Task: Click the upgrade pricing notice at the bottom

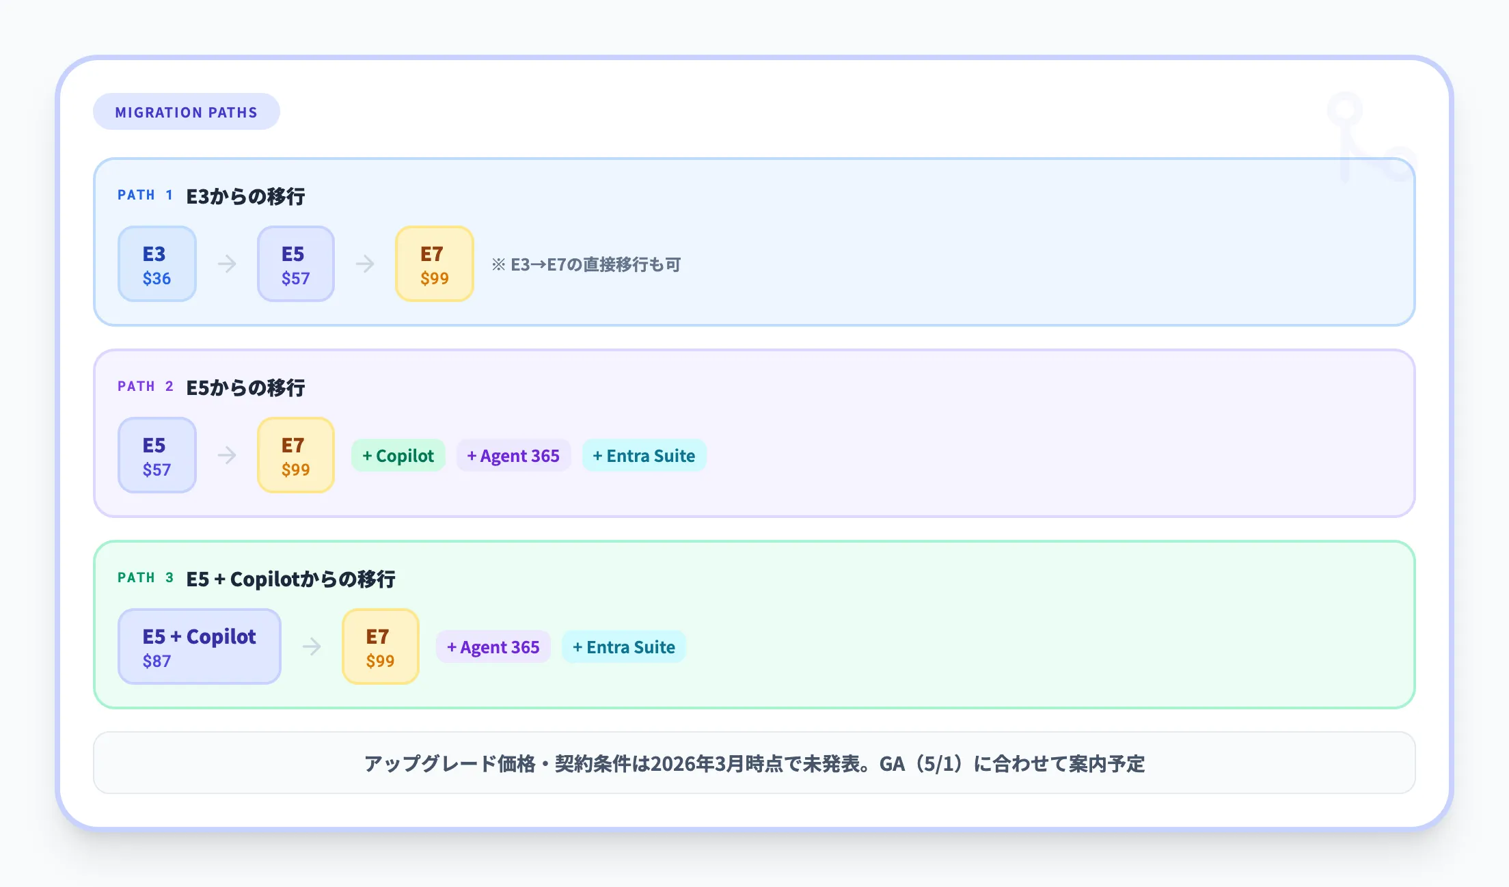Action: tap(754, 763)
